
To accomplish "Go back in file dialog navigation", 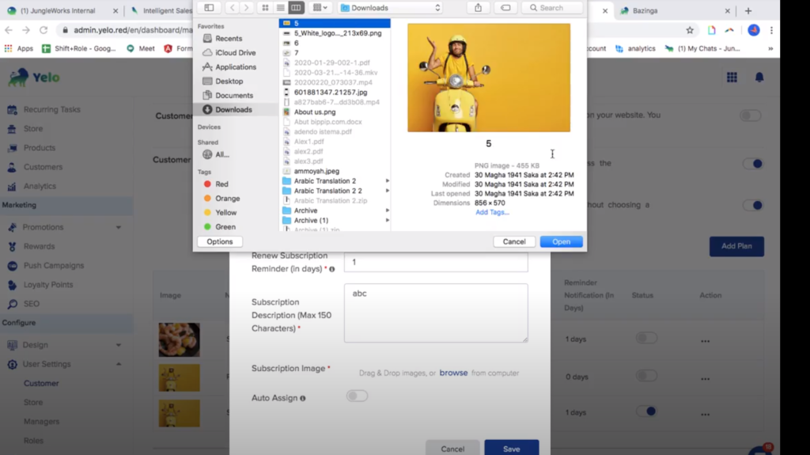I will (x=232, y=8).
